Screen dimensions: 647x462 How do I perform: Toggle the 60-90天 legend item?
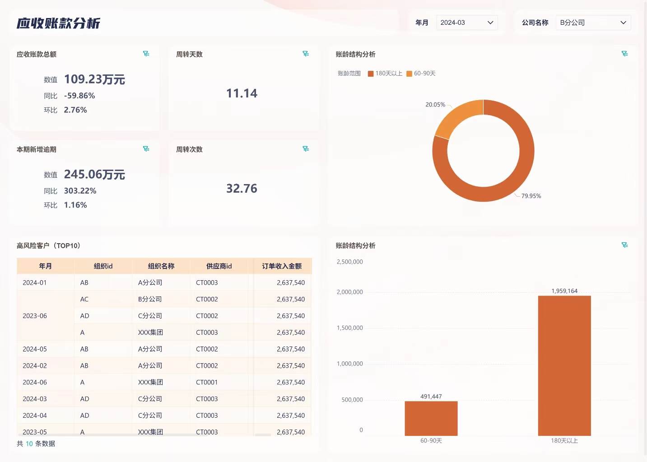coord(421,73)
